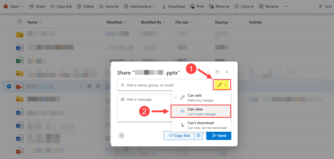334x159 pixels.
Task: Click the selected row's PowerPoint file icon
Action: tap(20, 86)
